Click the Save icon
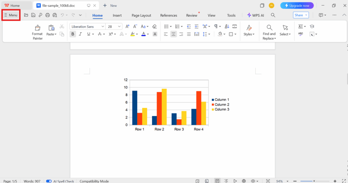 click(x=33, y=15)
